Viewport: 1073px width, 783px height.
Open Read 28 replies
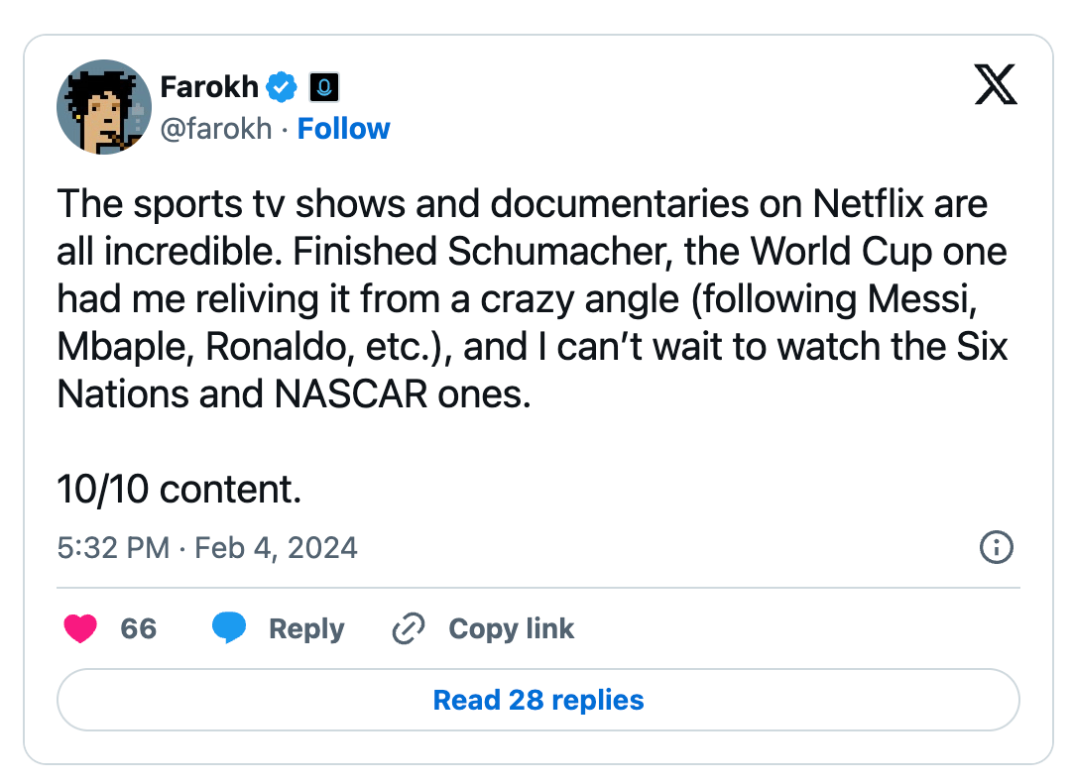(538, 701)
